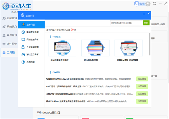Switch to 外设驱动故障 category
Screen dimensions: 169x119
(x=31, y=47)
